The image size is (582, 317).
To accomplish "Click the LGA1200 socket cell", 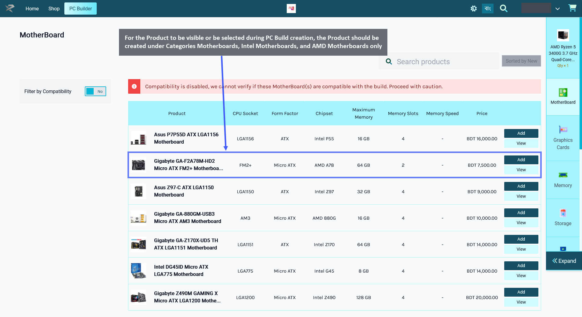I will click(x=245, y=298).
